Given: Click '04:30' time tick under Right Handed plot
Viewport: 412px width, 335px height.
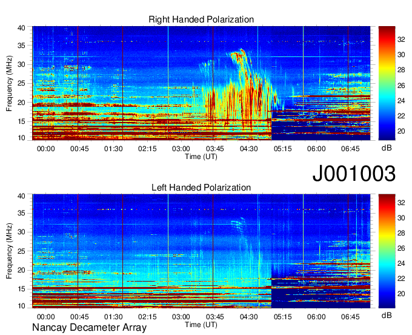Looking at the screenshot, I should pyautogui.click(x=248, y=149).
